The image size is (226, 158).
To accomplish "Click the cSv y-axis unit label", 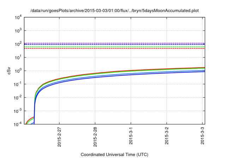I will pyautogui.click(x=9, y=71).
